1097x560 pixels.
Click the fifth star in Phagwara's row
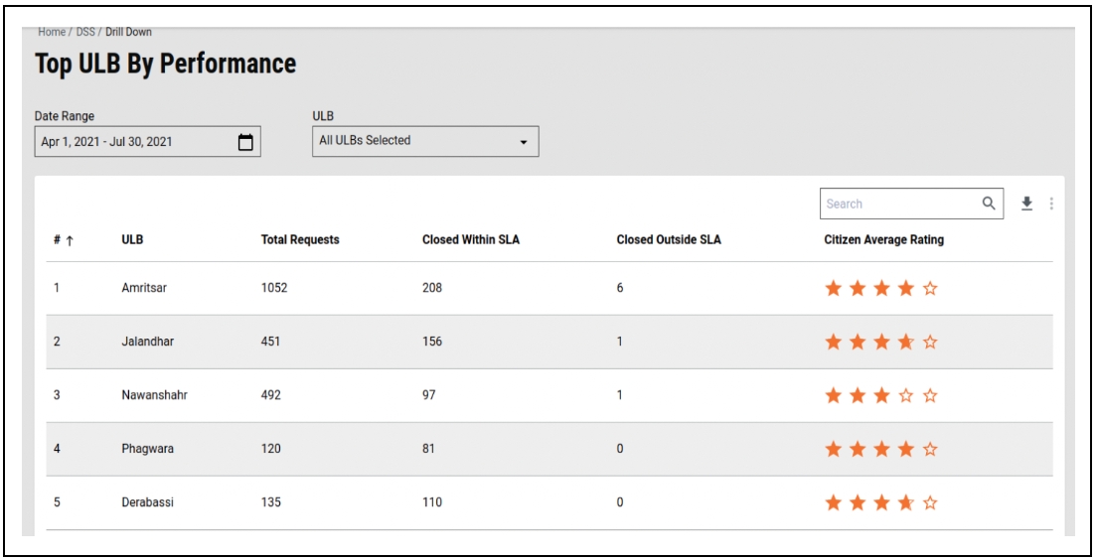[x=930, y=450]
